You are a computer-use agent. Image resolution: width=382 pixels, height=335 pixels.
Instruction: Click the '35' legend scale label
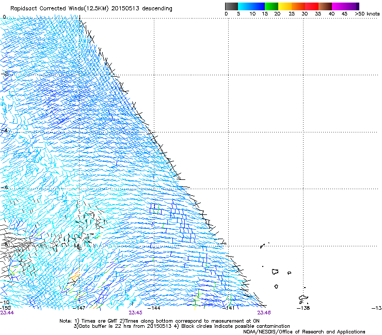(x=318, y=14)
